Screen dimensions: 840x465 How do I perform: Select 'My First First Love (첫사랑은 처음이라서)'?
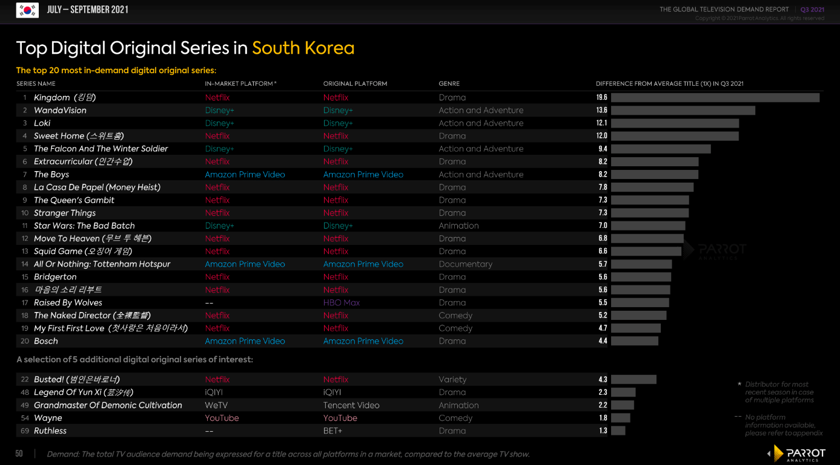click(x=111, y=328)
